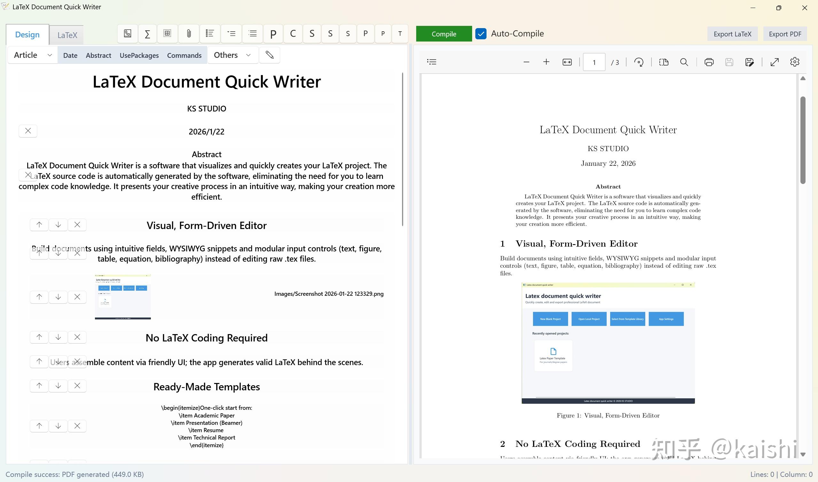Insert an equation with the Sigma icon

click(x=147, y=34)
